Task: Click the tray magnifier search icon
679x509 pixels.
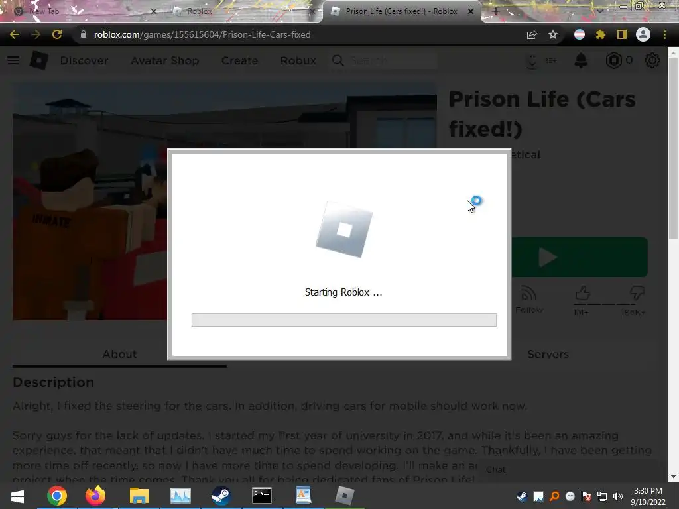Action: click(x=554, y=496)
